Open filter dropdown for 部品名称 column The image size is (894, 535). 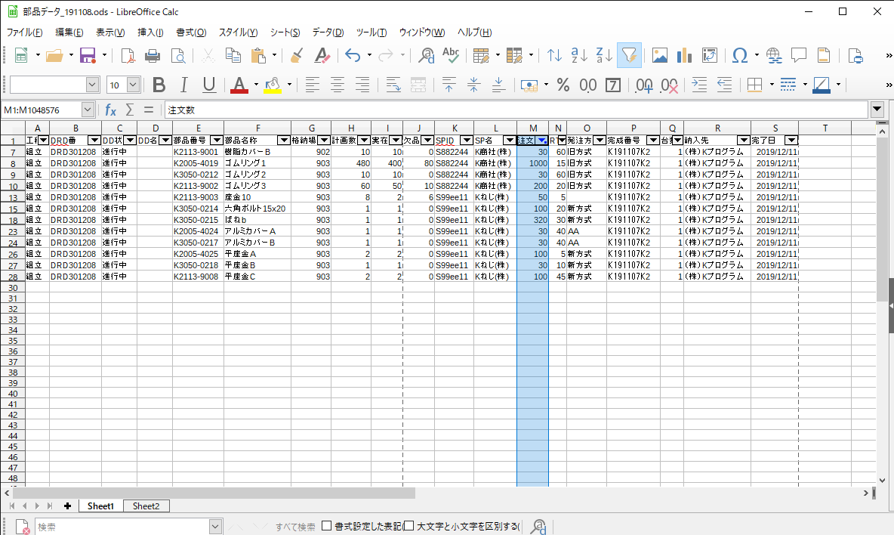(283, 141)
